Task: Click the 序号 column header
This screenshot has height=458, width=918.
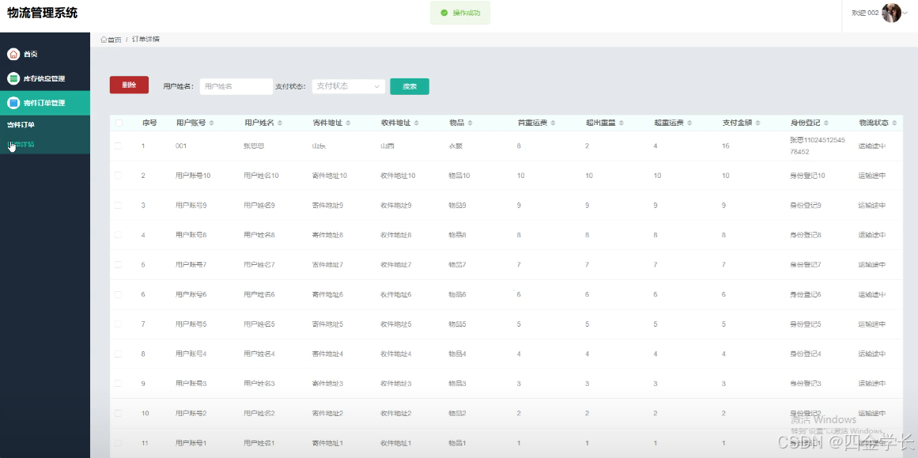Action: (149, 123)
